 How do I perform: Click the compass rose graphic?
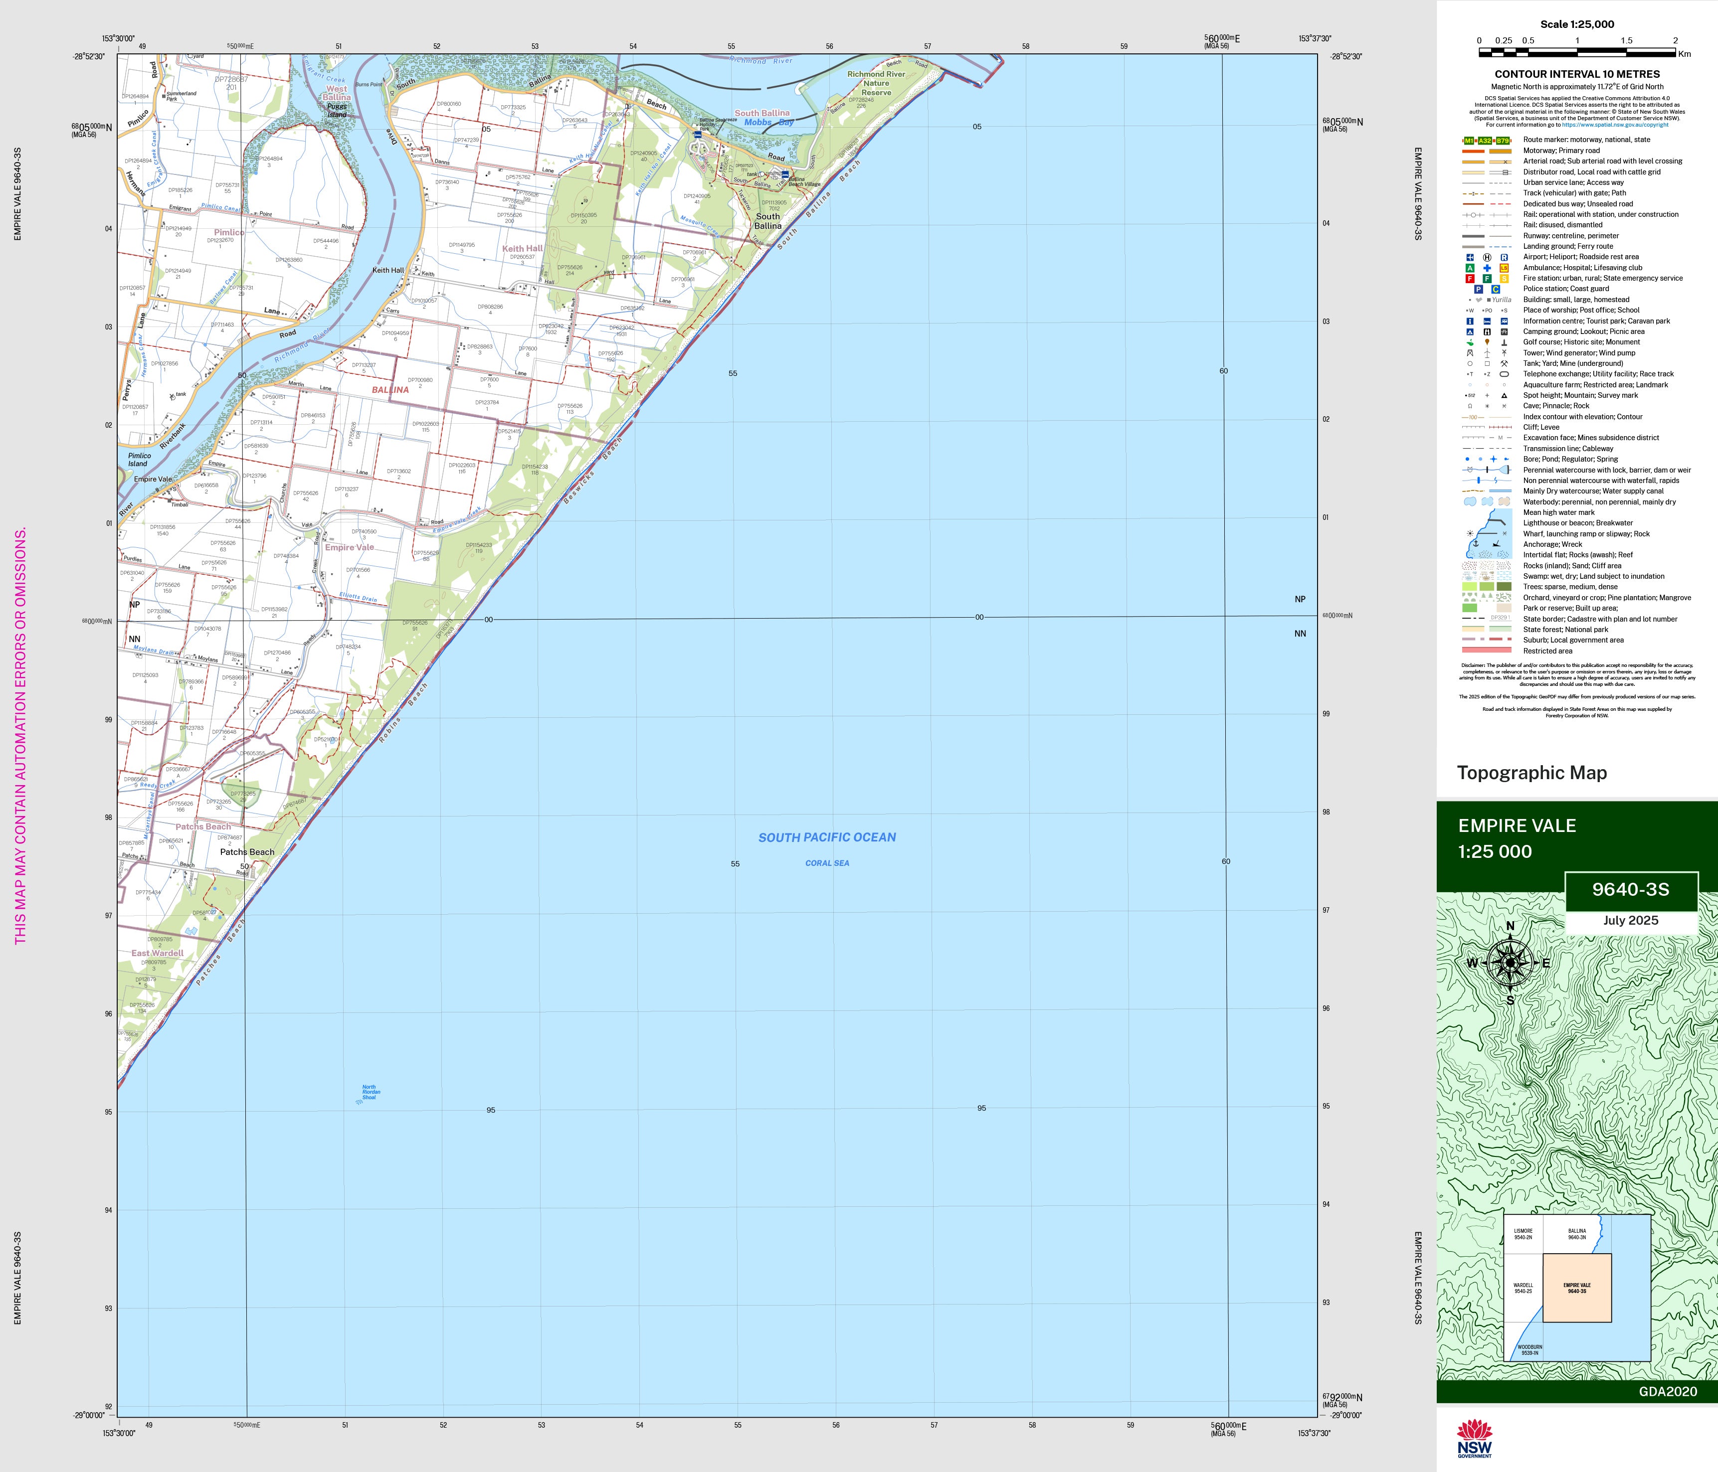pos(1510,963)
